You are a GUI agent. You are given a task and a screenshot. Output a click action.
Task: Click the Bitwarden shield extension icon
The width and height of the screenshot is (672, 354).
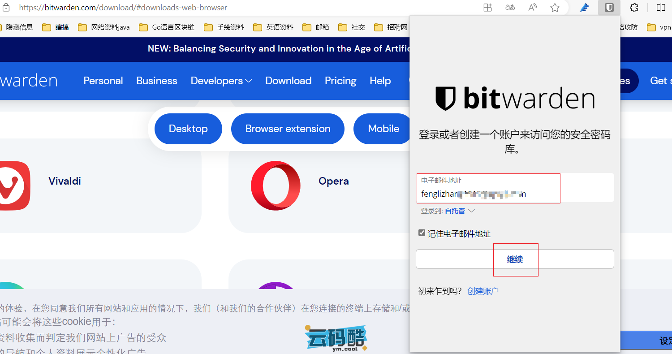pos(609,8)
